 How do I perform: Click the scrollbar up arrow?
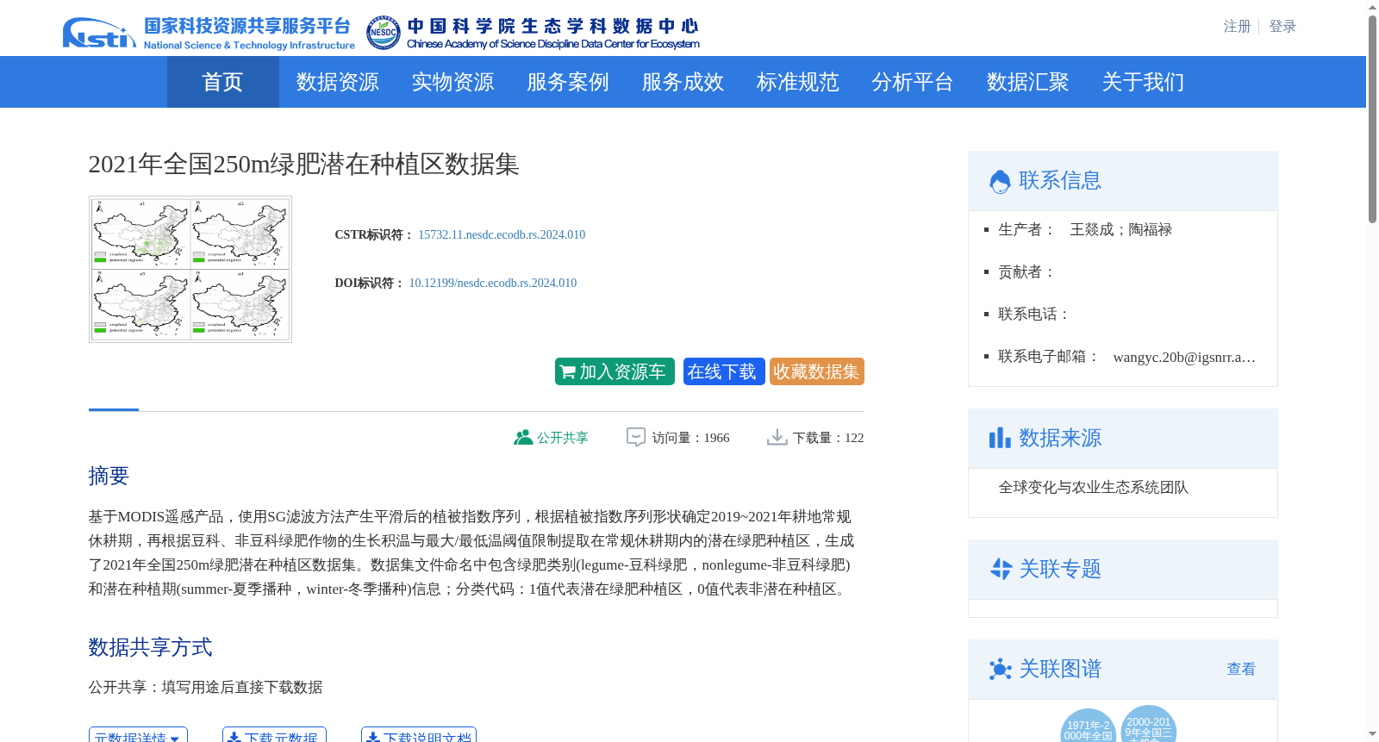[x=1372, y=7]
